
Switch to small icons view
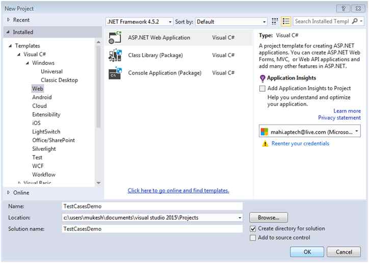(275, 21)
